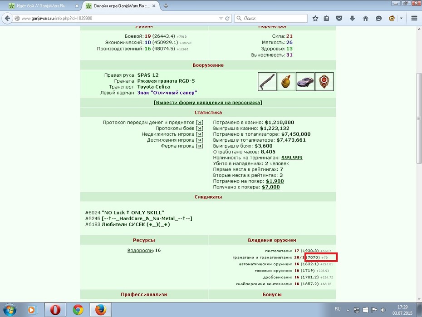
Task: Bookmark page with the star icon
Action: (x=315, y=18)
